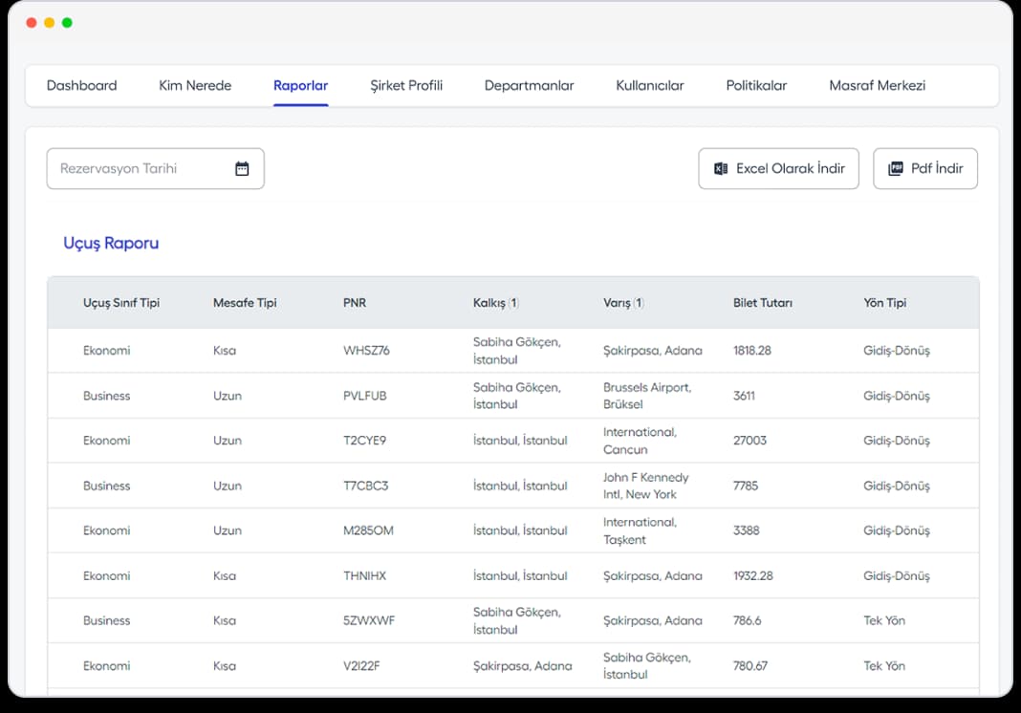1021x713 pixels.
Task: Click the Varış column sort indicator
Action: point(639,303)
